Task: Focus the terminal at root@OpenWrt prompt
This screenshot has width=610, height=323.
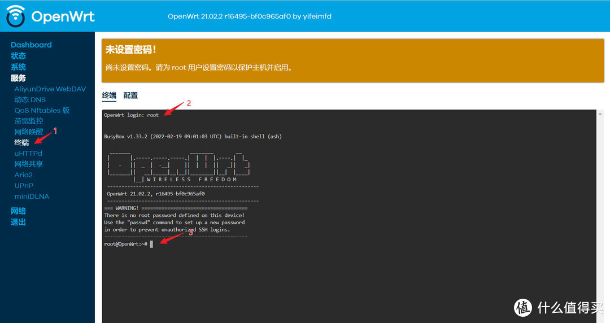Action: tap(128, 244)
